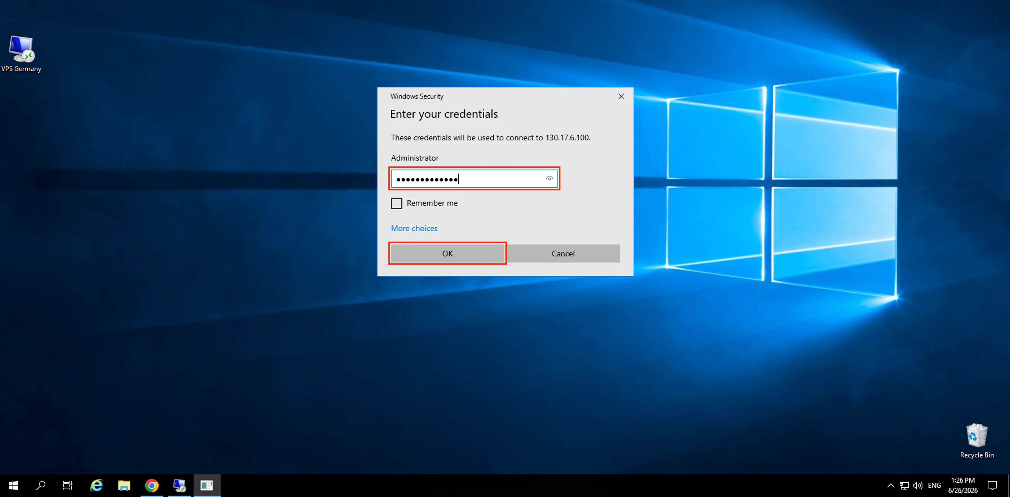Launch Internet Explorer from the taskbar
This screenshot has height=497, width=1010.
tap(96, 486)
